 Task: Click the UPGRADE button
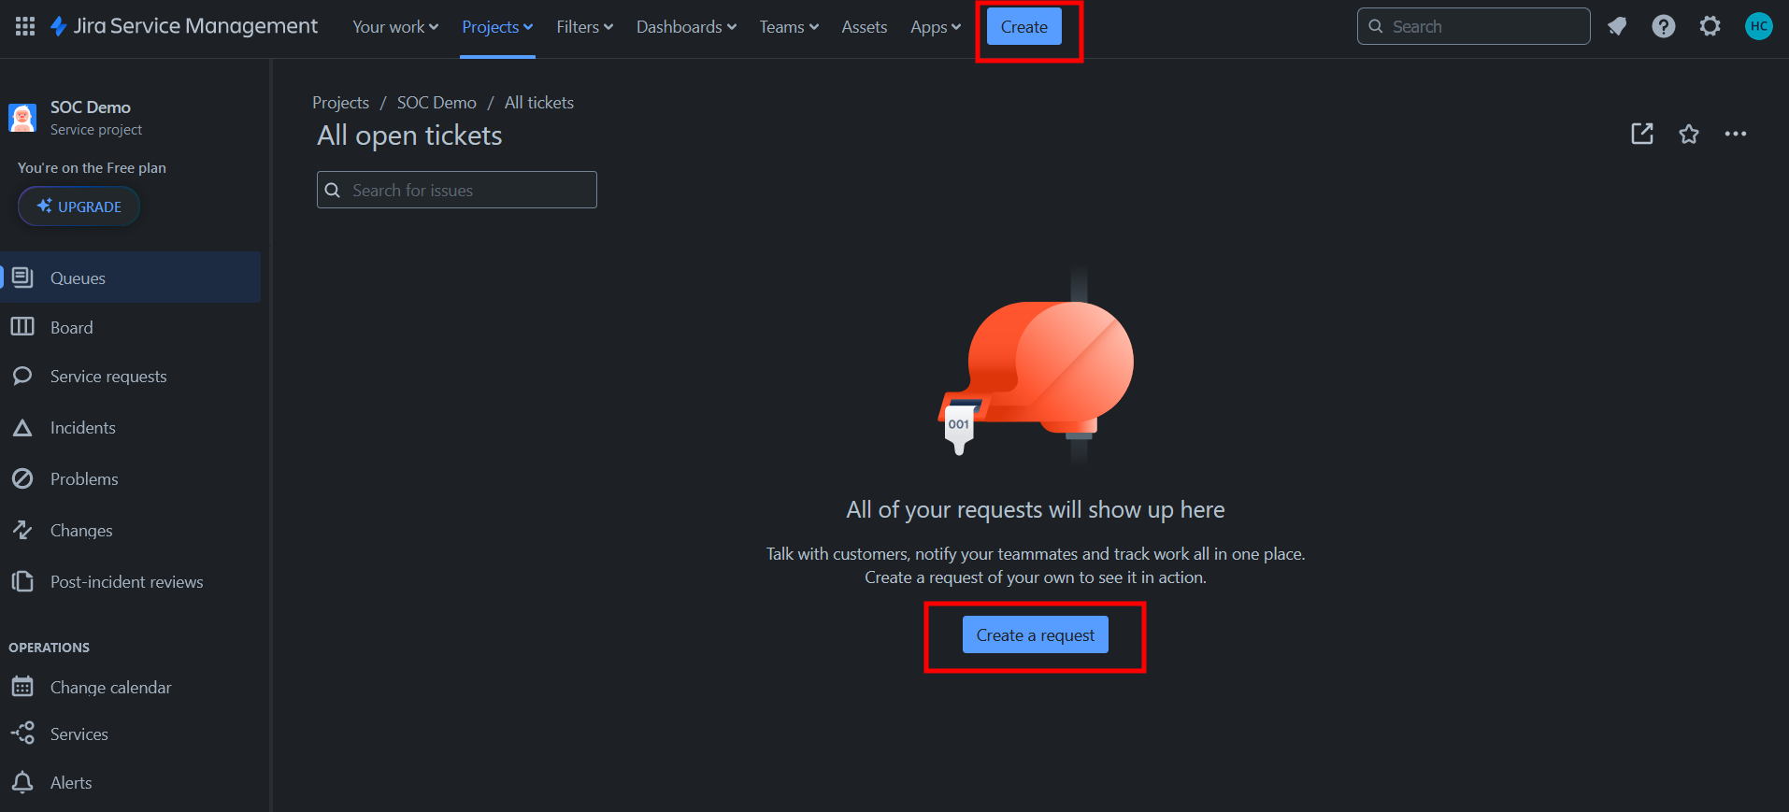point(79,207)
